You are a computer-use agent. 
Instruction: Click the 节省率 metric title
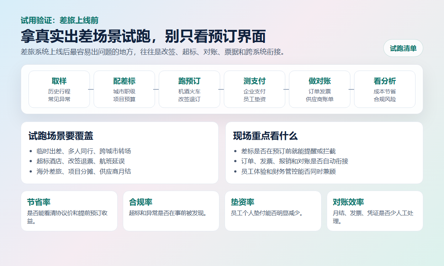[39, 202]
